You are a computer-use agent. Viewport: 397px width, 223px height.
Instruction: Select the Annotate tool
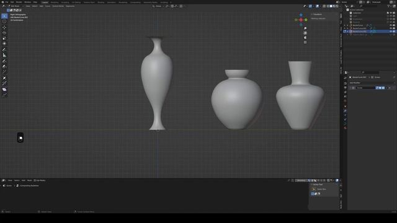click(x=4, y=50)
